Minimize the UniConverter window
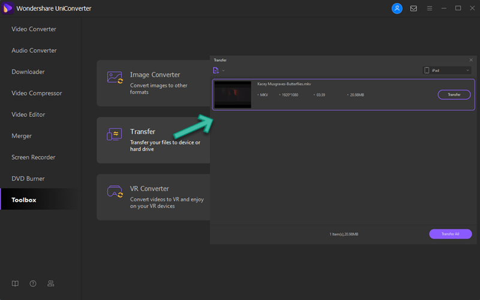480x300 pixels. pos(443,8)
